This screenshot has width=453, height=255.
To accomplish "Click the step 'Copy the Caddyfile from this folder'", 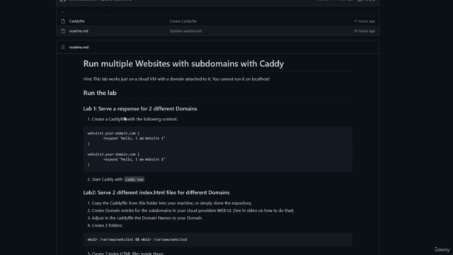I will click(x=171, y=203).
